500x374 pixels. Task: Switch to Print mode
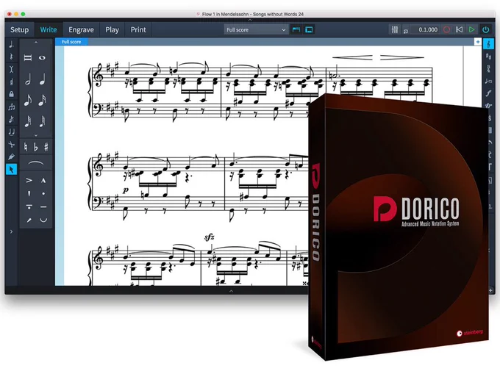(138, 29)
